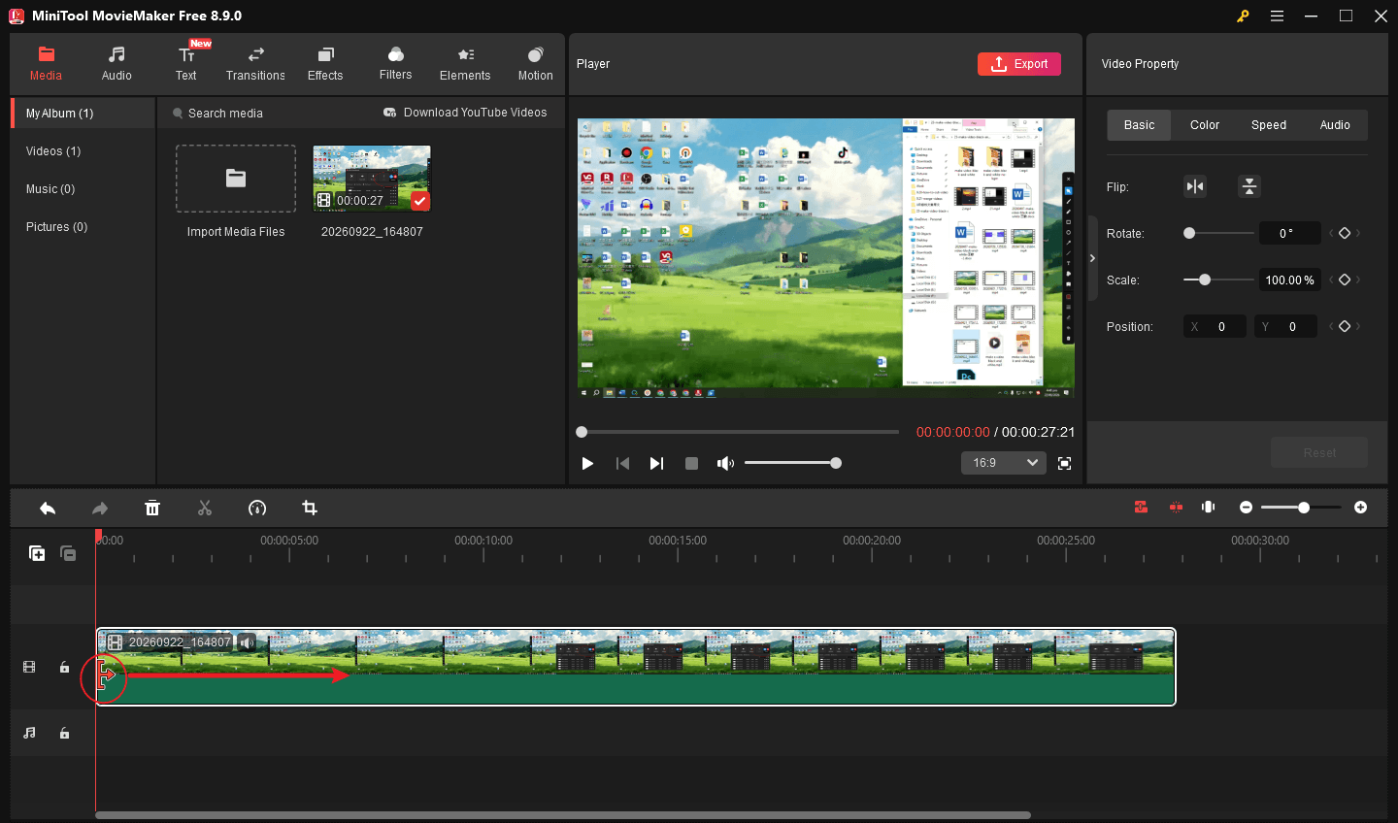The width and height of the screenshot is (1398, 823).
Task: Delete the selected clip with trash icon
Action: coord(152,508)
